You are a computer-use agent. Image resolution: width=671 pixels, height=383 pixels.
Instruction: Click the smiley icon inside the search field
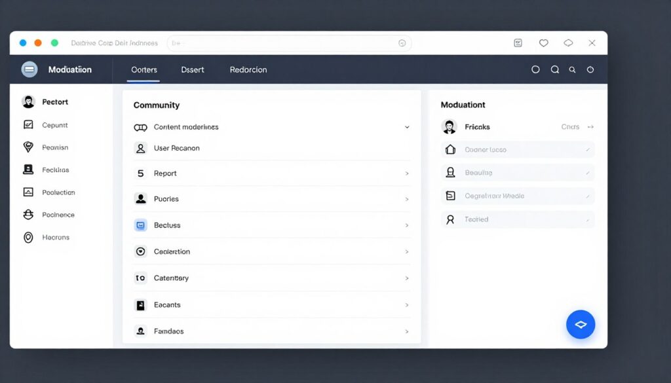point(402,43)
